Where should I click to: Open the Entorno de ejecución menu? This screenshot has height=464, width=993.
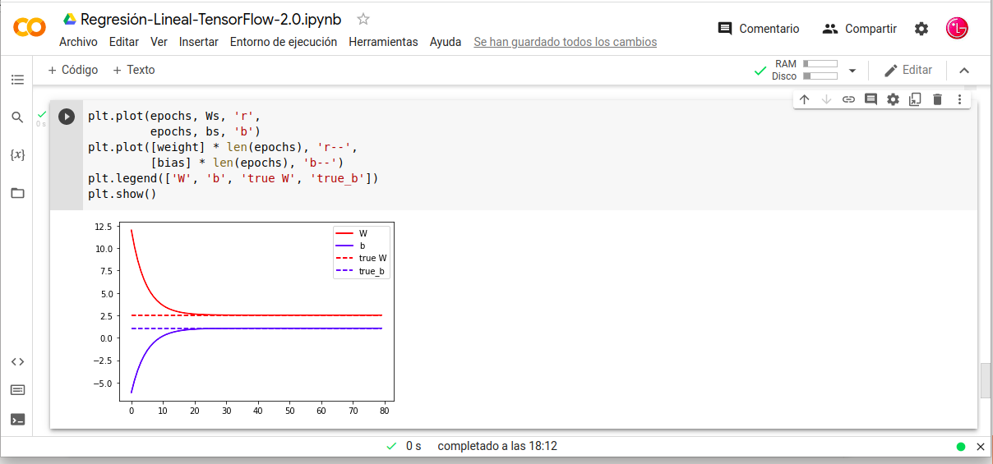283,42
